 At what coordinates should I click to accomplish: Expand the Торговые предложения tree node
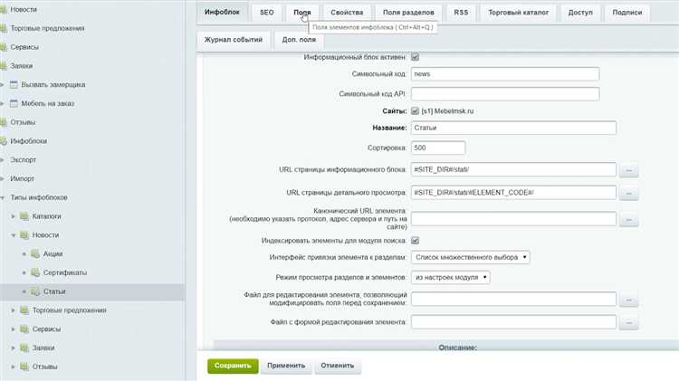coord(13,310)
